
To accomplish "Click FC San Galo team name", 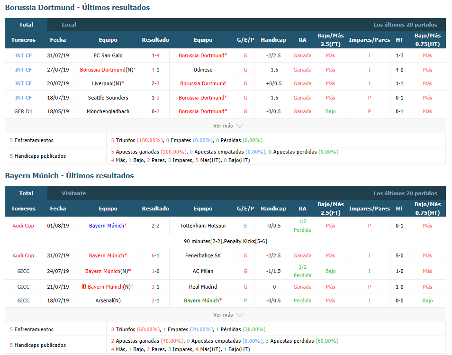I will [x=108, y=55].
